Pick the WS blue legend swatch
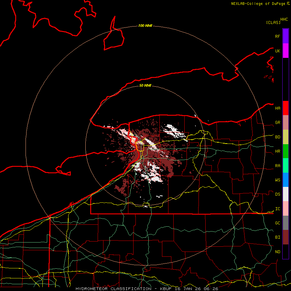The height and width of the screenshot is (291, 291). point(286,180)
